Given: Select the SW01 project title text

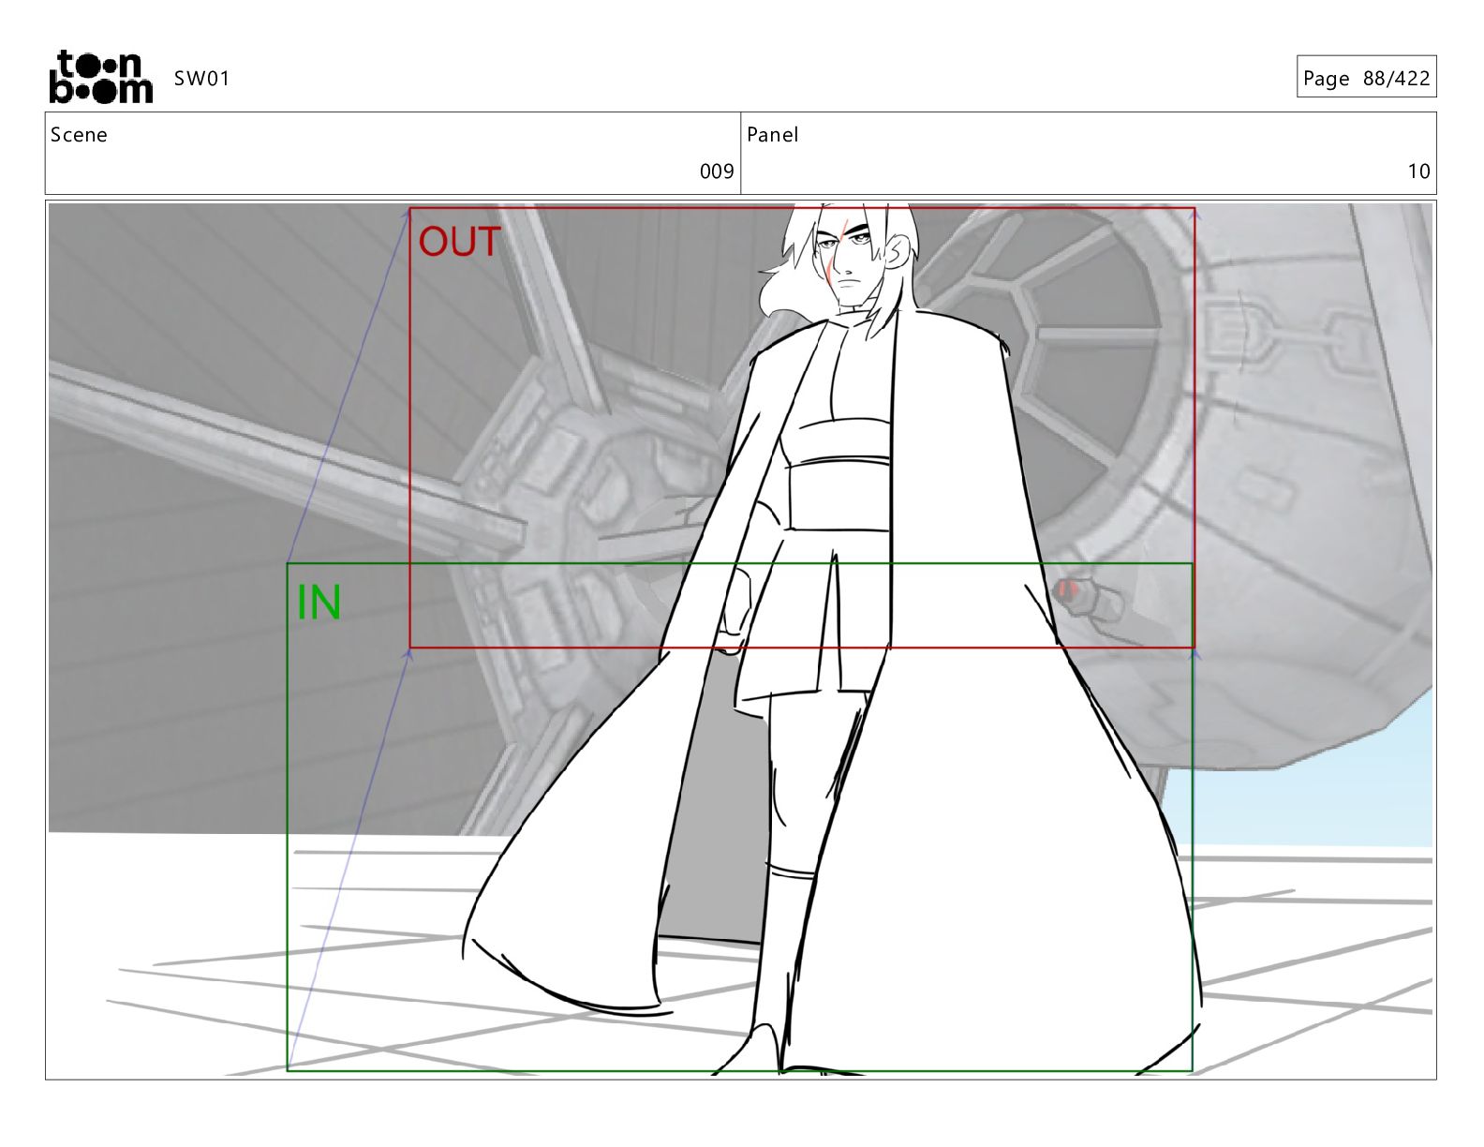Looking at the screenshot, I should coord(201,79).
